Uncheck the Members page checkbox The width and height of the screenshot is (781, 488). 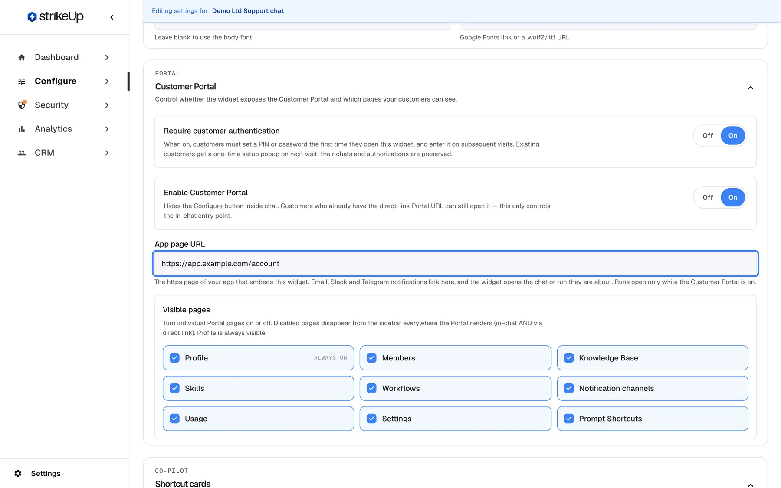coord(371,358)
